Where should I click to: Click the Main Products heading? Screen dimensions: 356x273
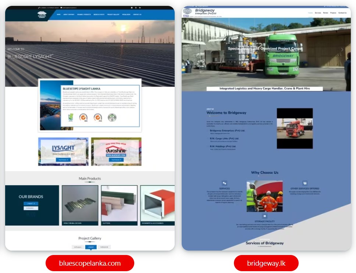tap(90, 179)
